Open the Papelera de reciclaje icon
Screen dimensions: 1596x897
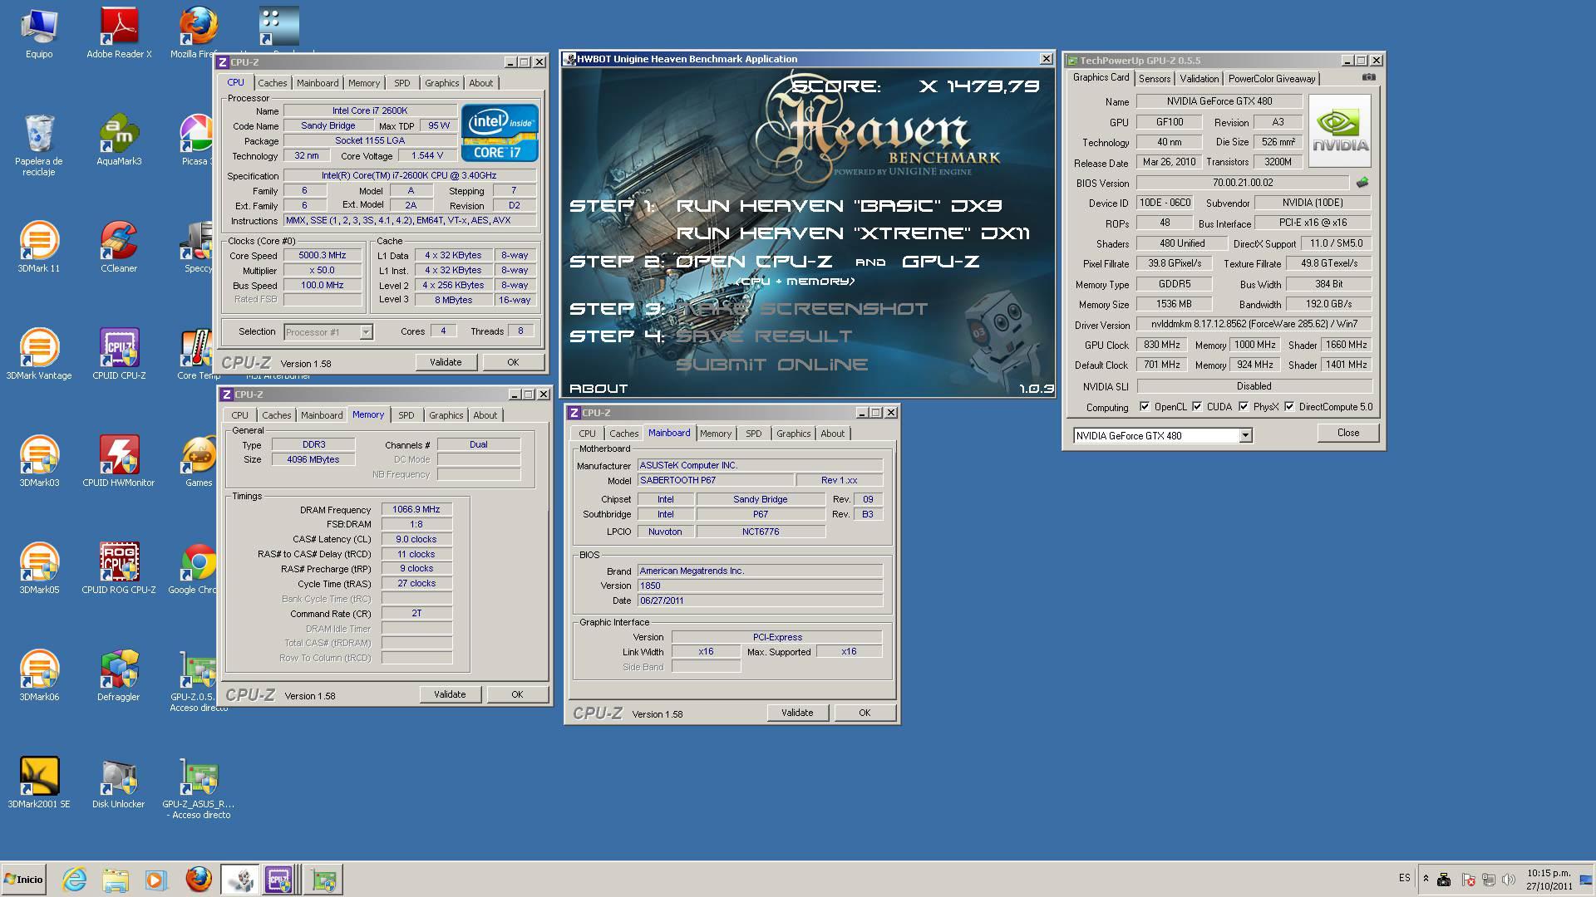point(39,145)
